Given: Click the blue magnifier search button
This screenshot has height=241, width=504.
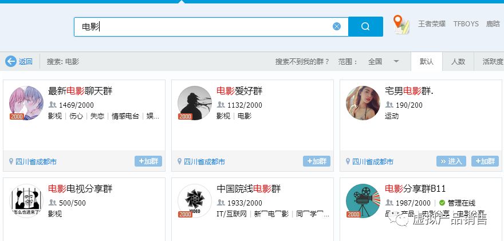Looking at the screenshot, I should click(365, 26).
